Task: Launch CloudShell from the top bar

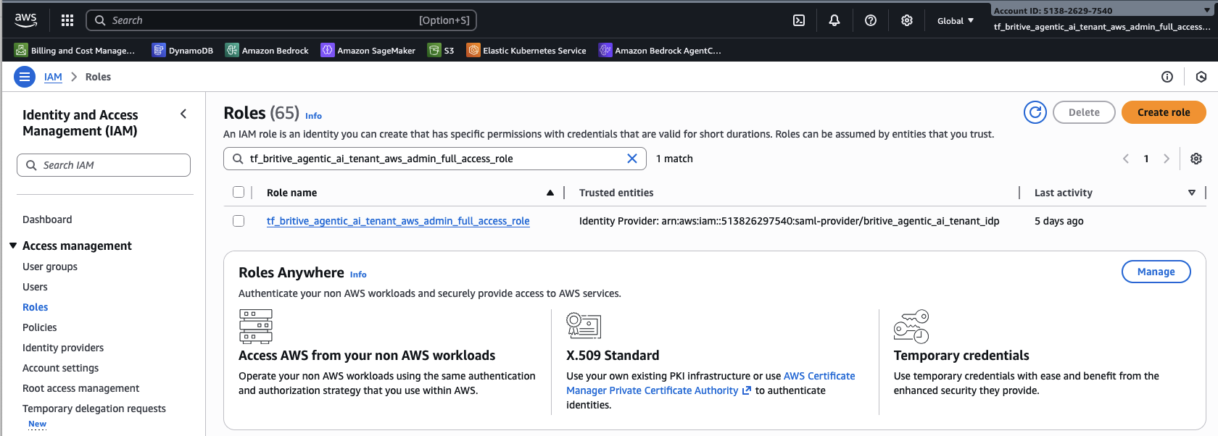Action: tap(799, 20)
